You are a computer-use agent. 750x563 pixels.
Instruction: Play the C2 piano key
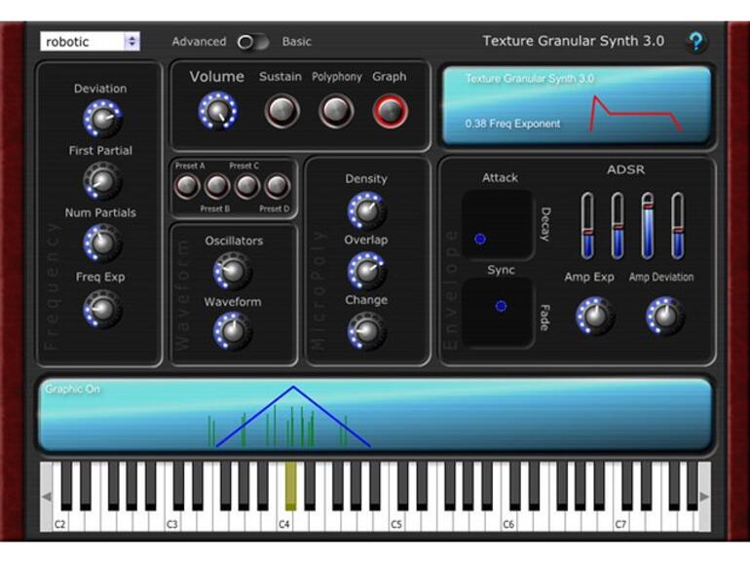coord(59,521)
